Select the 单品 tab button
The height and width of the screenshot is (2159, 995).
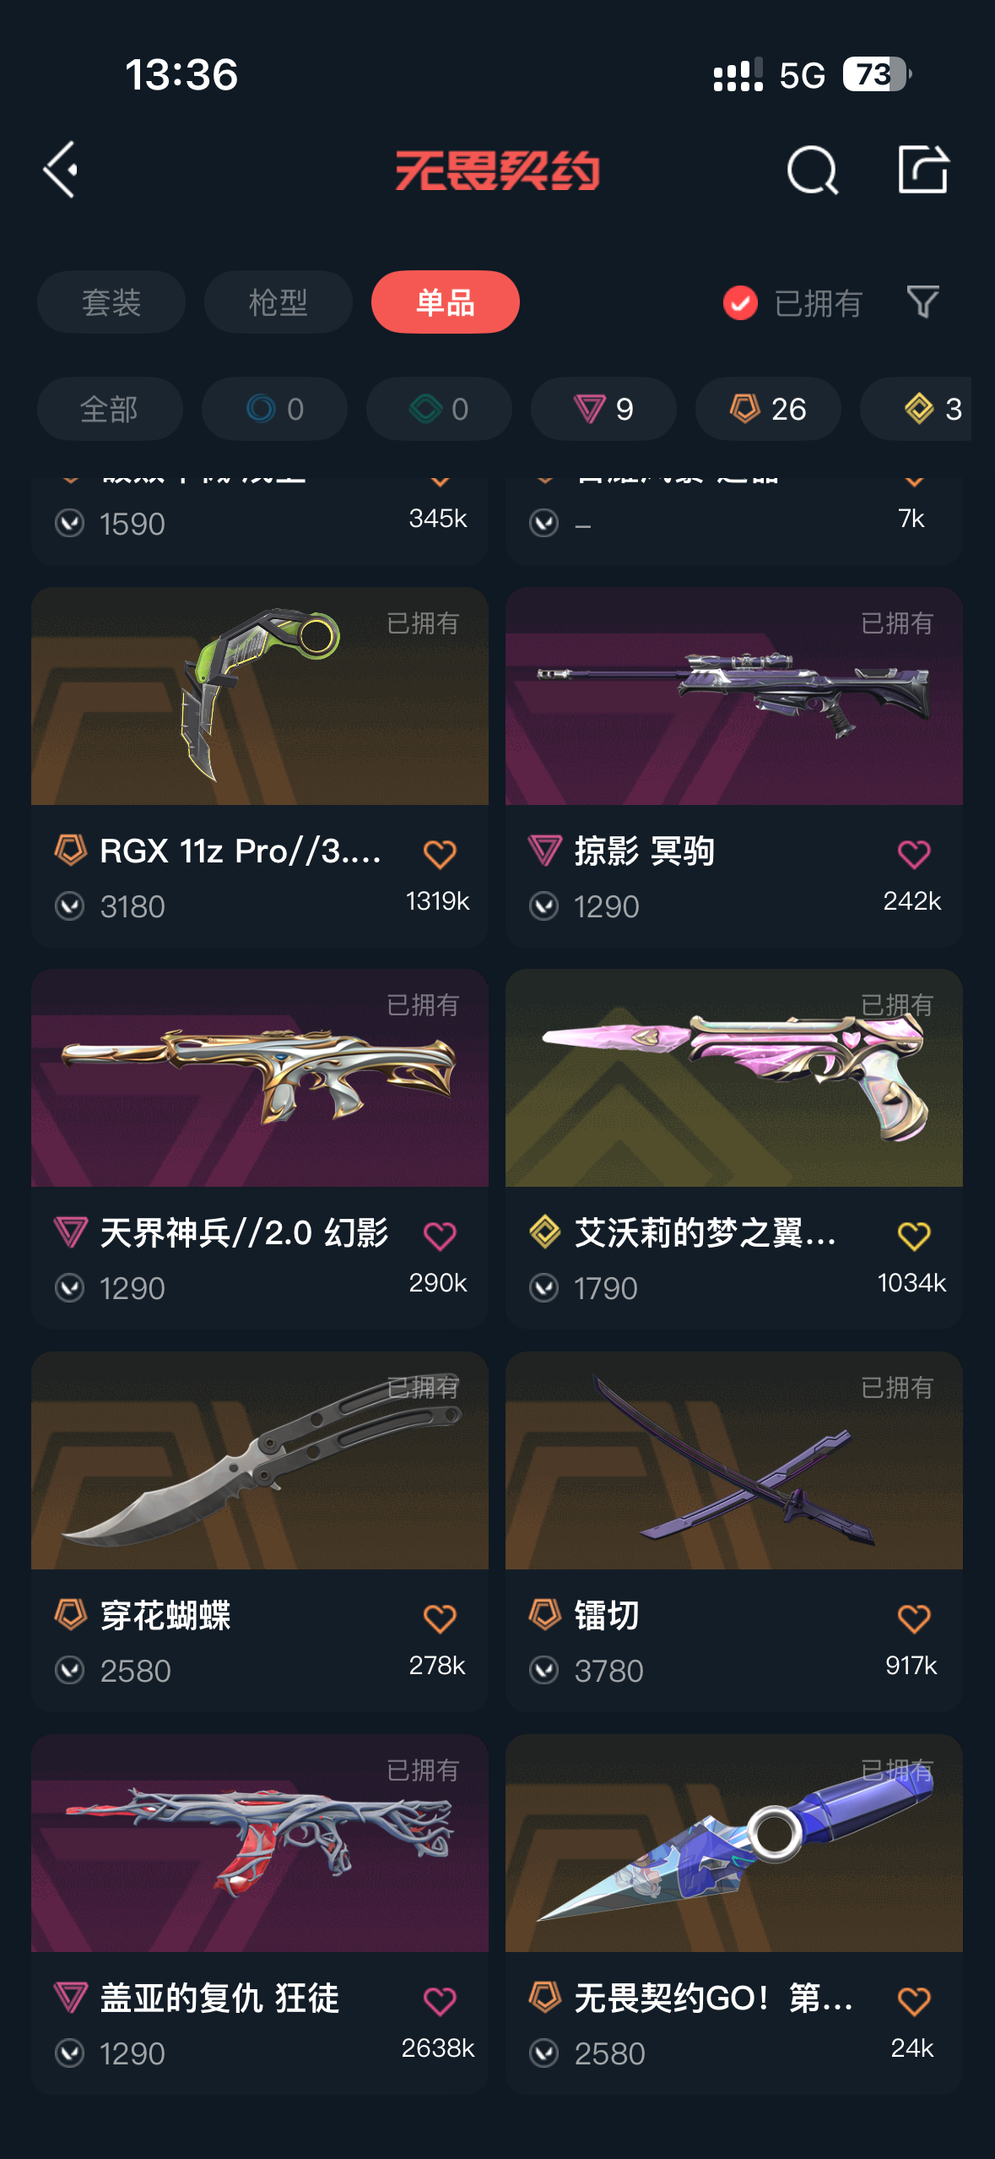446,302
